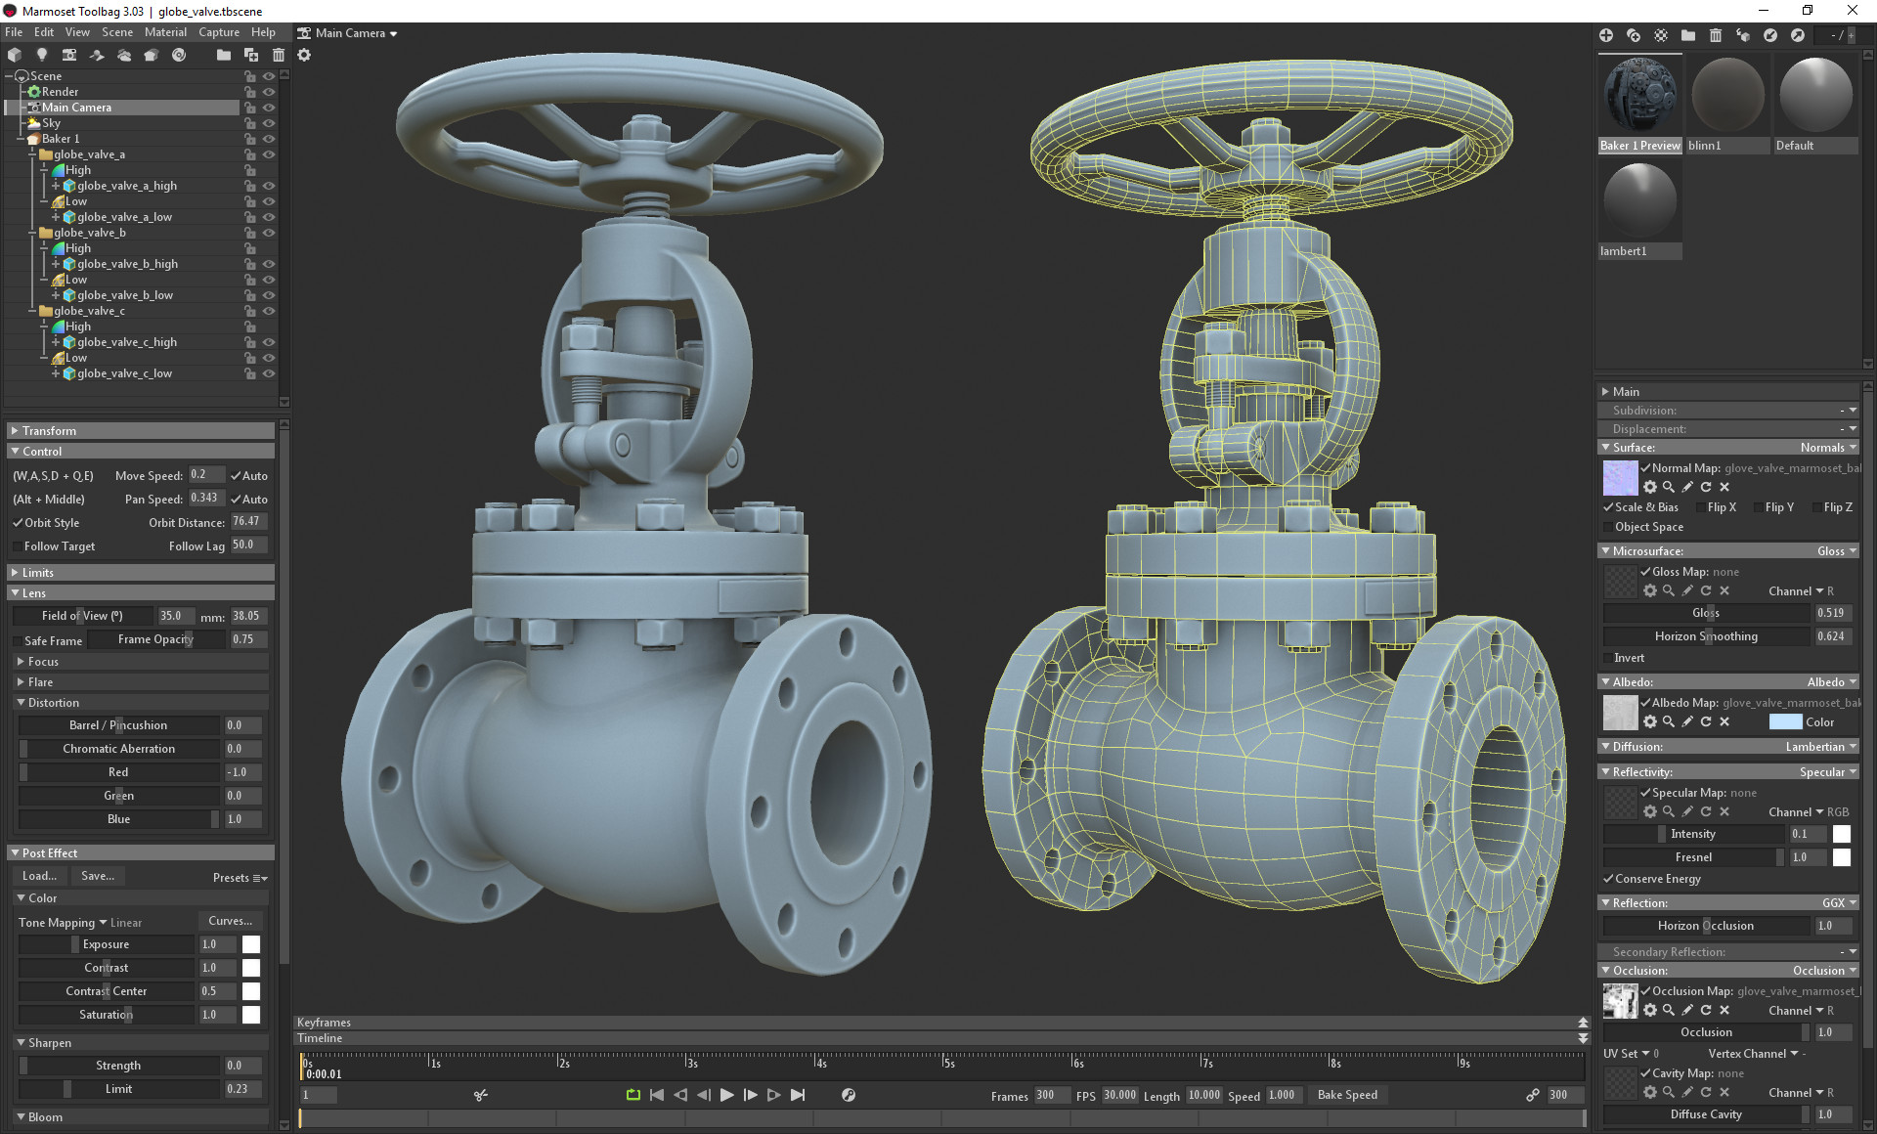The height and width of the screenshot is (1134, 1877).
Task: Enable Flip X for the Normal Map
Action: coord(1703,507)
